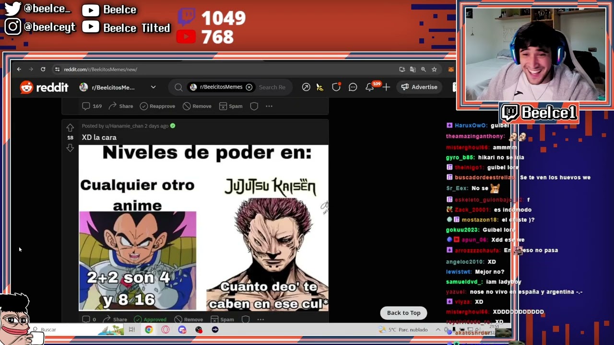Screen dimensions: 614x345
Task: Open the 0 comments of 'XD la cara'
Action: tap(89, 319)
